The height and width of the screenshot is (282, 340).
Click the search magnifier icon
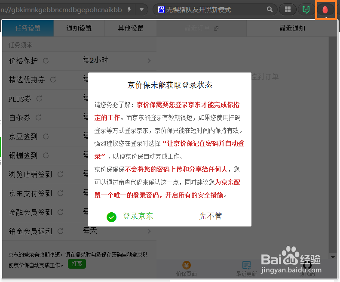[x=270, y=9]
